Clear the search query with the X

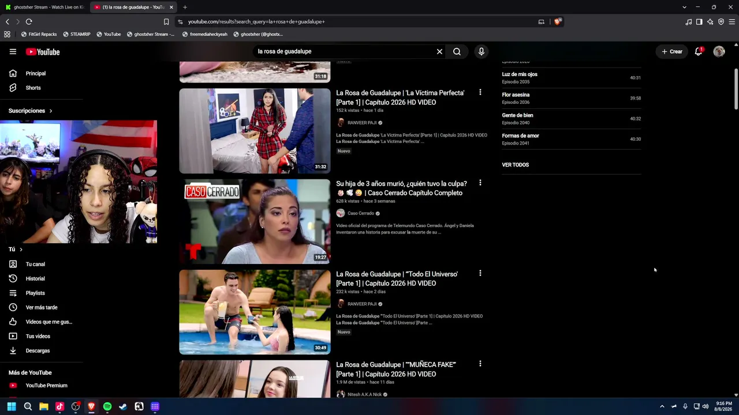click(439, 51)
